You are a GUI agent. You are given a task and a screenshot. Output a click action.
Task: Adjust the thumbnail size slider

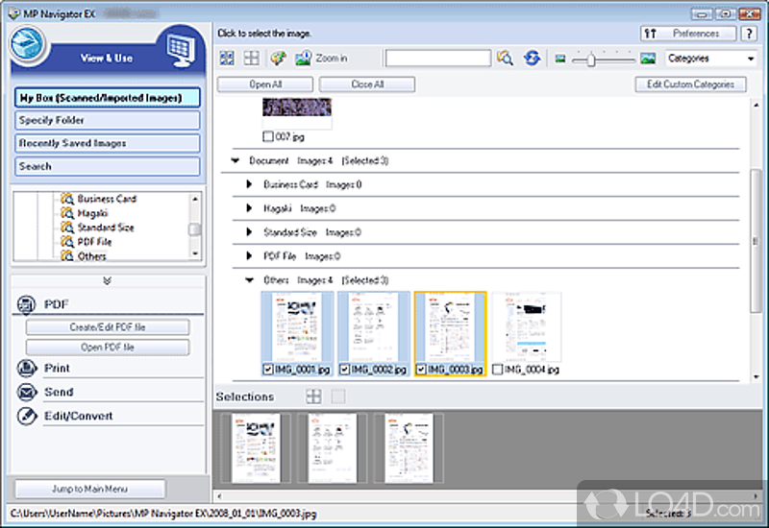[x=591, y=60]
